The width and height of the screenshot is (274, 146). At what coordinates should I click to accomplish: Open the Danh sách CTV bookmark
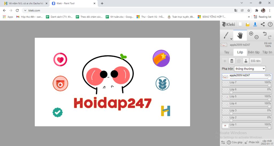(59, 17)
